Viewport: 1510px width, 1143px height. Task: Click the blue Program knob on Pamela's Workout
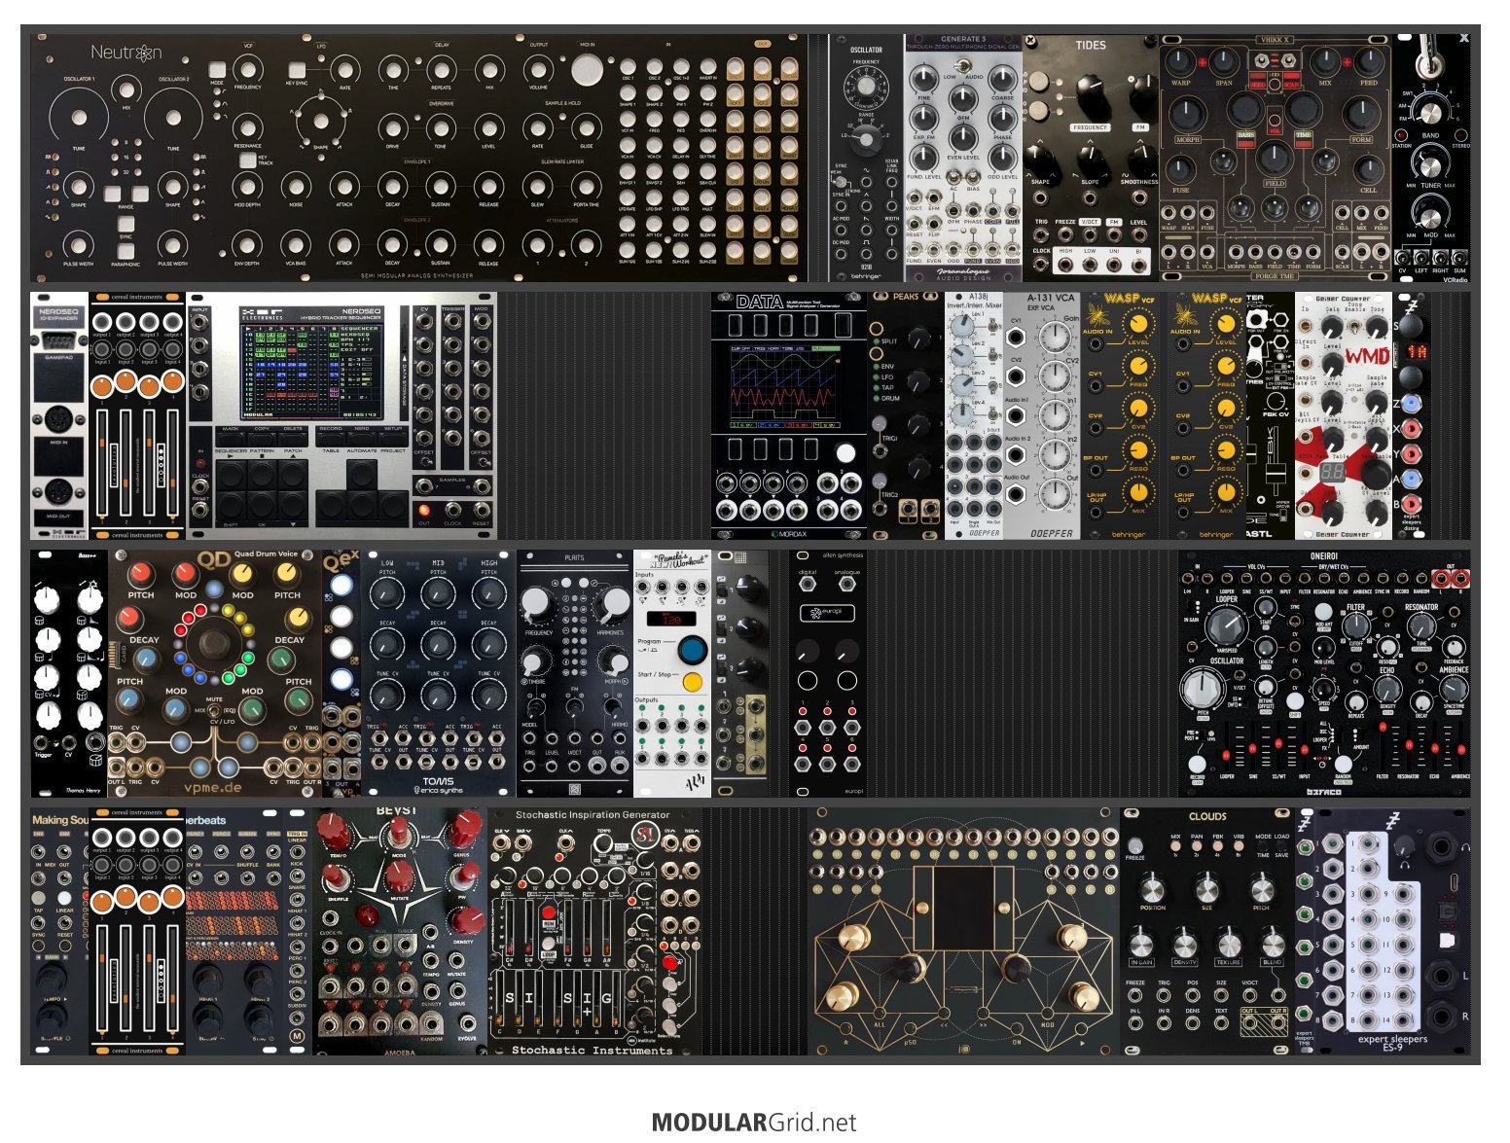click(x=693, y=649)
